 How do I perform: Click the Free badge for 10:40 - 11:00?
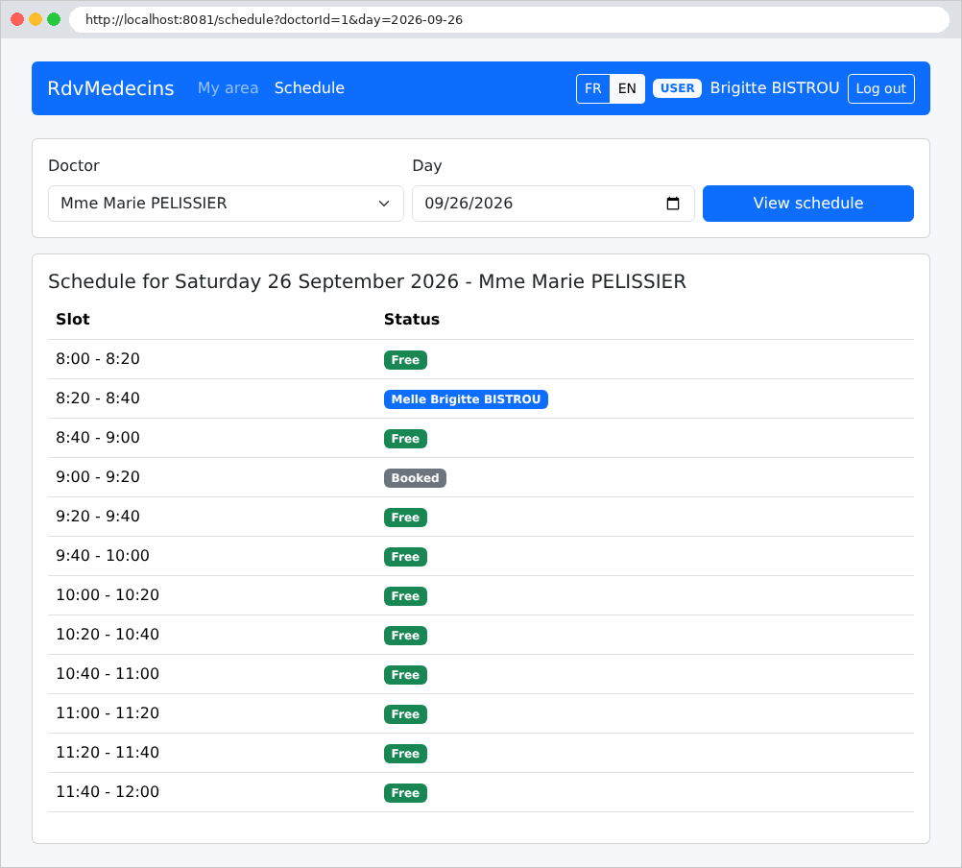pos(405,674)
